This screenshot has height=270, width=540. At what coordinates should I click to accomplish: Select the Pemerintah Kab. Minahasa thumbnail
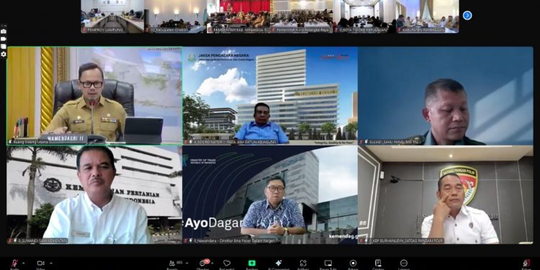(x=238, y=16)
